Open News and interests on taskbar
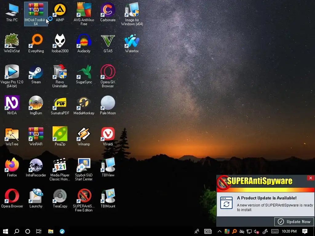 (208, 231)
